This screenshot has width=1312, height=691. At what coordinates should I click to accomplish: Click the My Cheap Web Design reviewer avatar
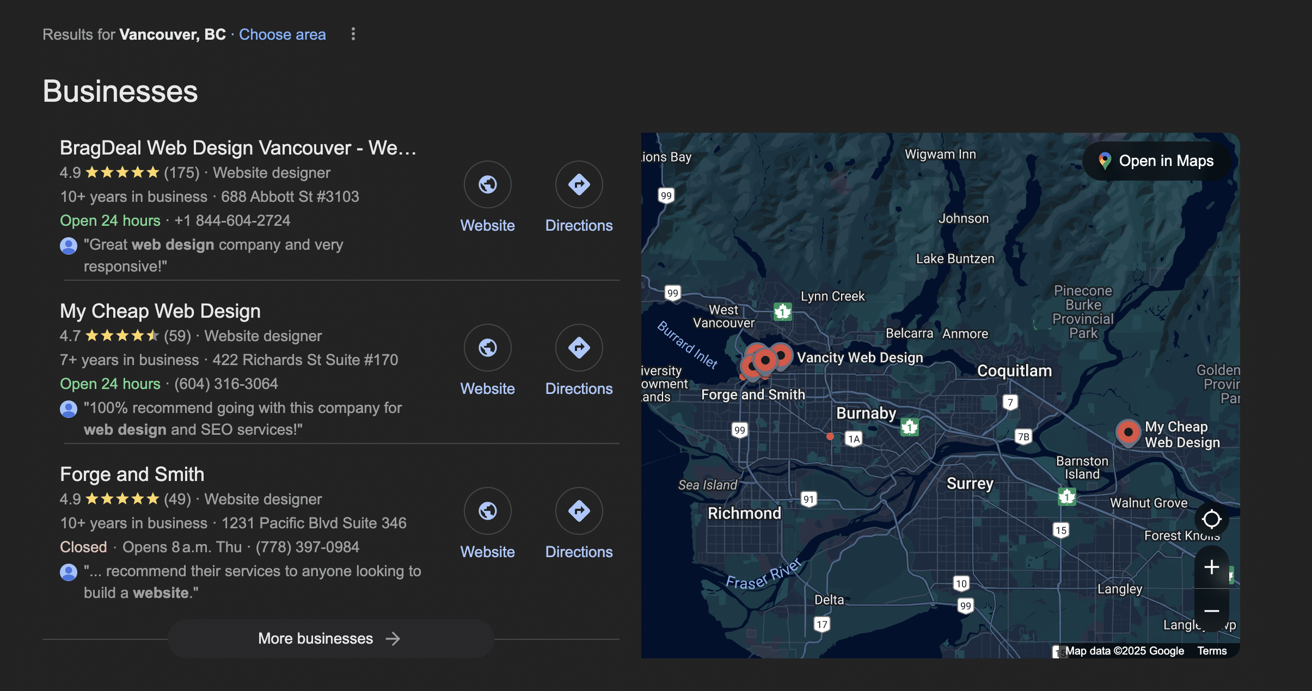tap(69, 409)
